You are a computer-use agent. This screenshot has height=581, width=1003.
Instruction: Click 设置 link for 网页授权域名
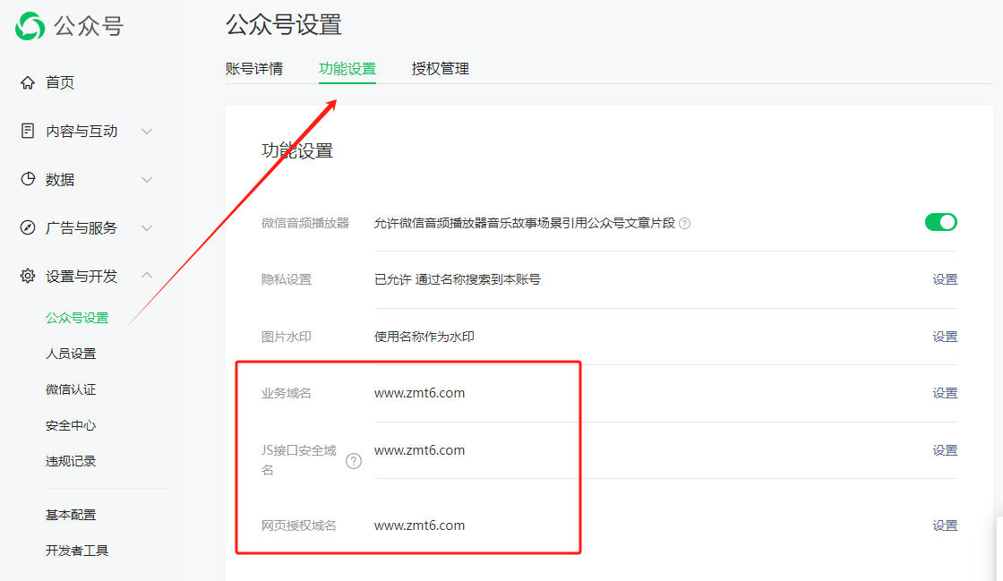click(x=945, y=525)
